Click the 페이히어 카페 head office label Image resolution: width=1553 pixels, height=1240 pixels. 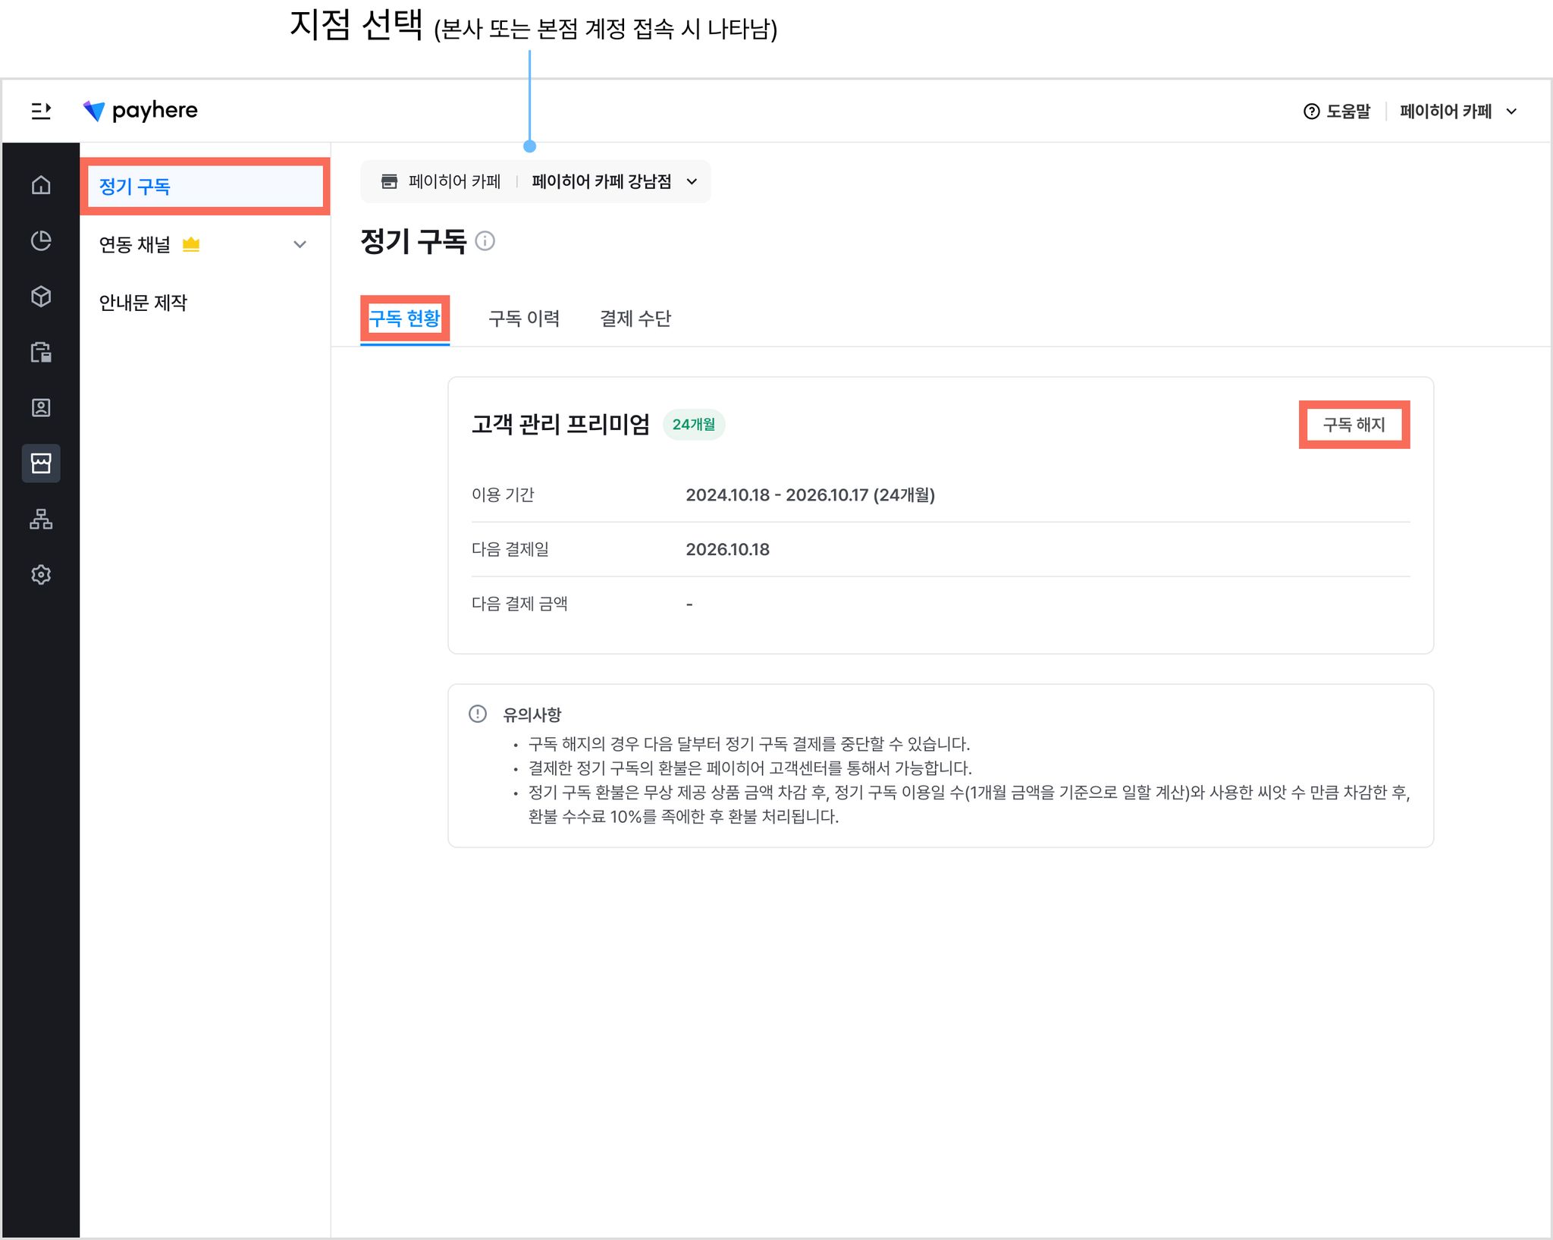coord(454,181)
